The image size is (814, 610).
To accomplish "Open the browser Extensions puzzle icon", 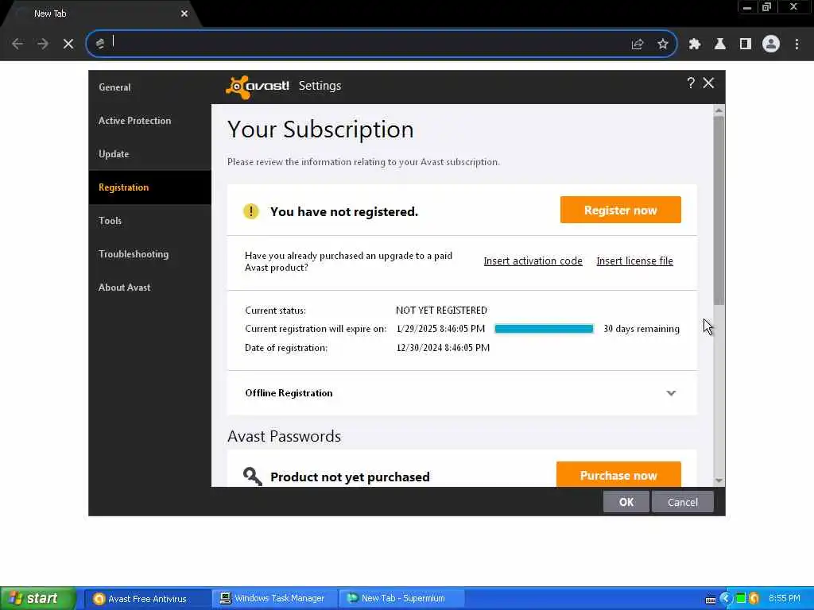I will [x=695, y=44].
